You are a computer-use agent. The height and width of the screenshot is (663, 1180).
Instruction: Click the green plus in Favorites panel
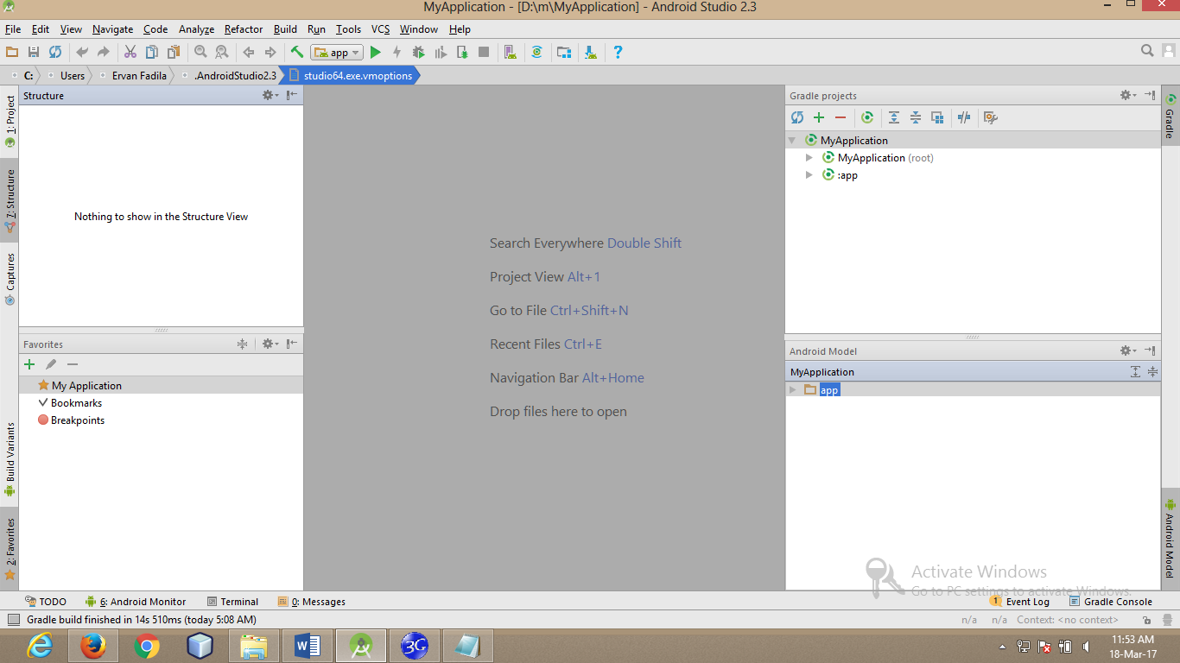click(29, 364)
